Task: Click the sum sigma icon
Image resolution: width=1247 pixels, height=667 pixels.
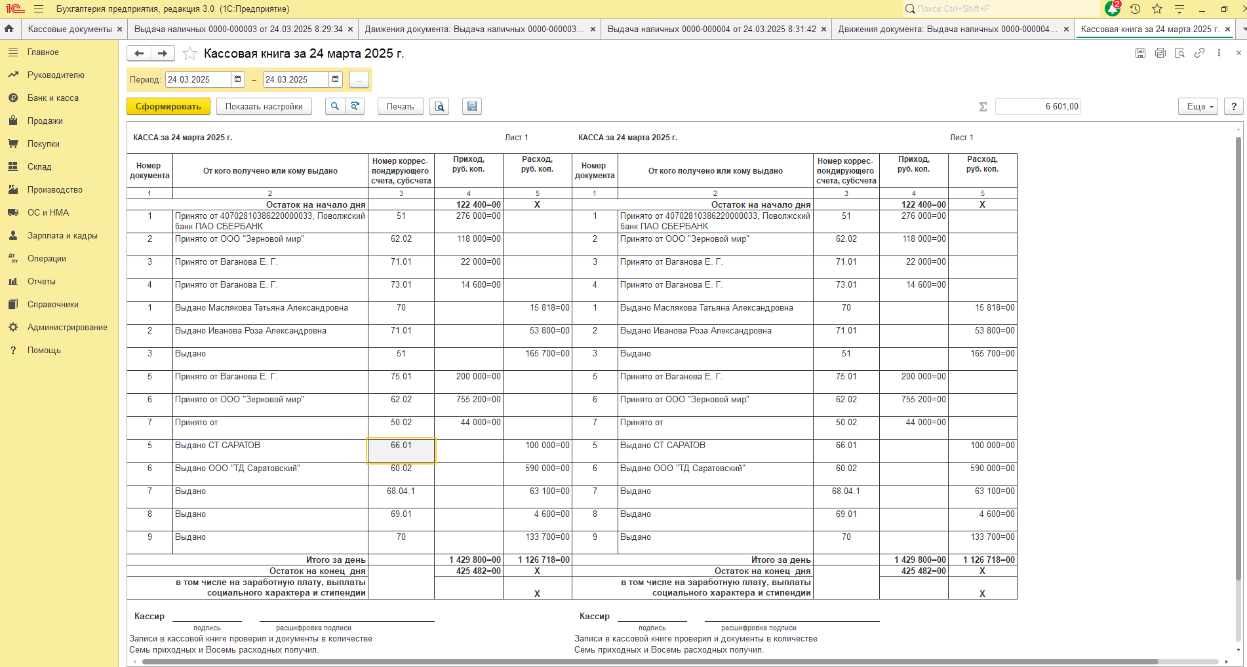Action: click(983, 107)
